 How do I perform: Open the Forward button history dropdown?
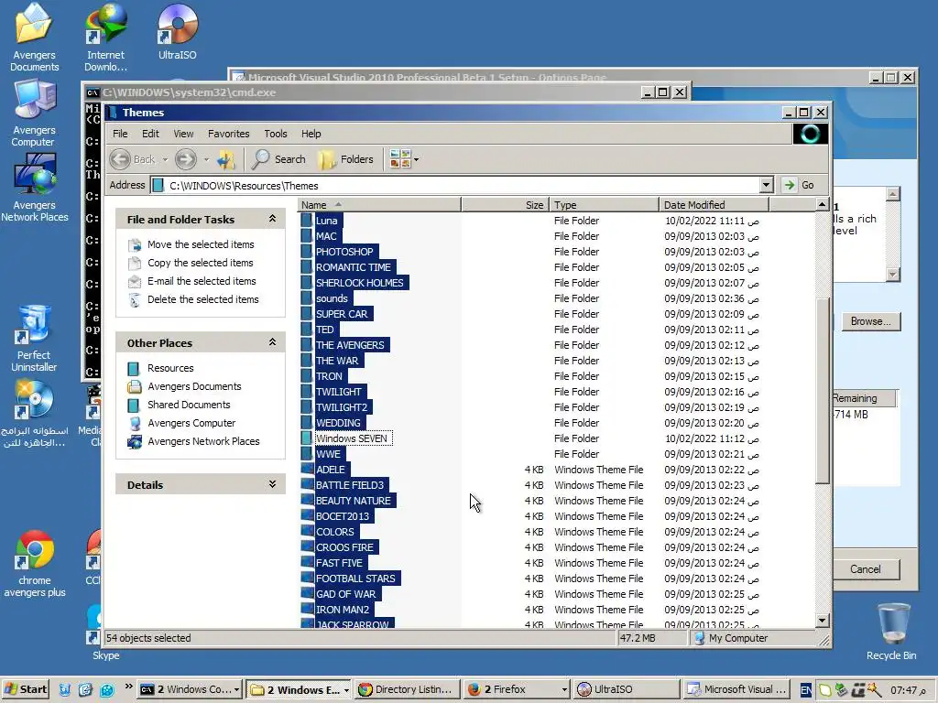[x=206, y=159]
